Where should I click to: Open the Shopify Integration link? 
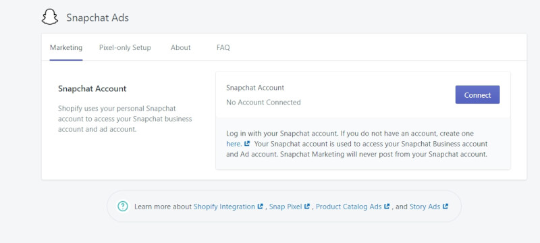click(224, 207)
